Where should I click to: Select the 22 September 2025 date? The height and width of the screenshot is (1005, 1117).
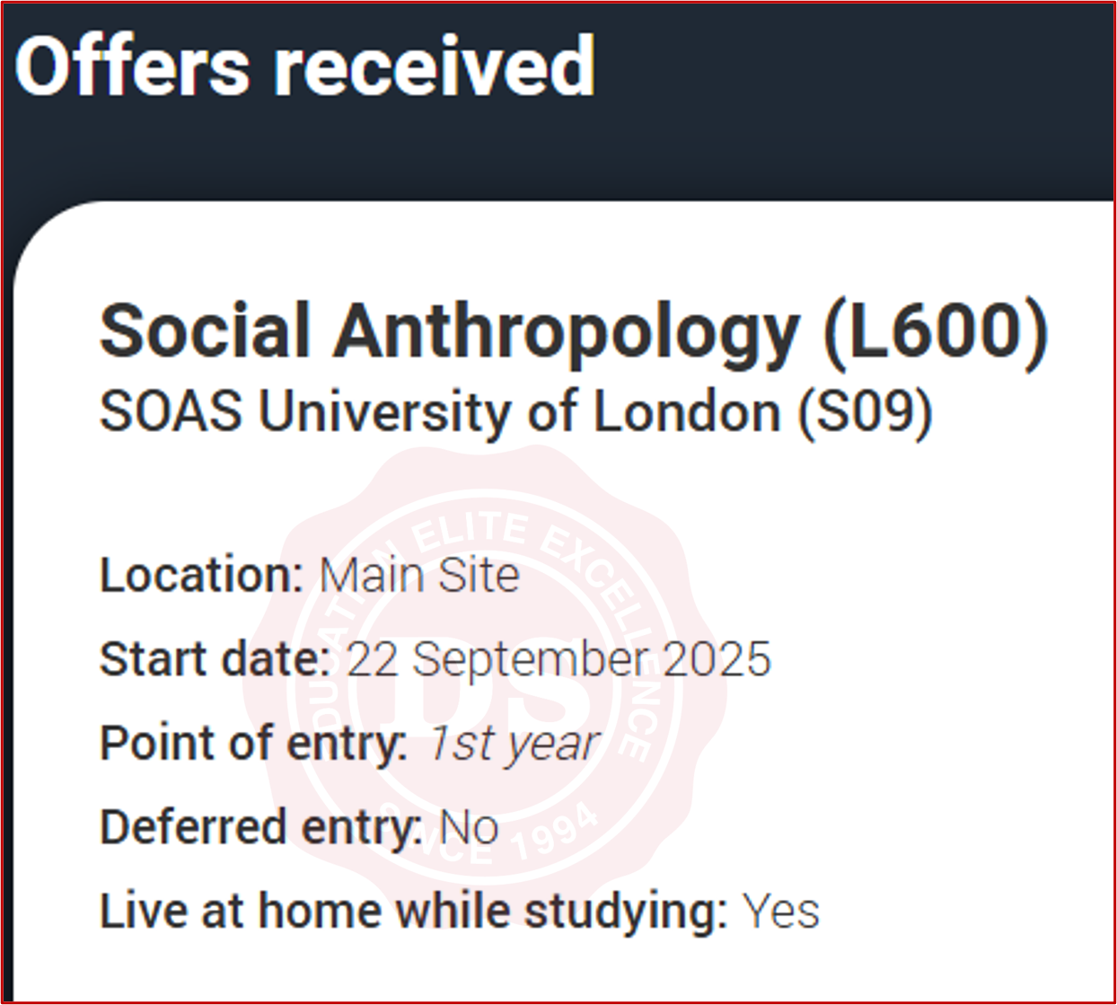(x=558, y=659)
